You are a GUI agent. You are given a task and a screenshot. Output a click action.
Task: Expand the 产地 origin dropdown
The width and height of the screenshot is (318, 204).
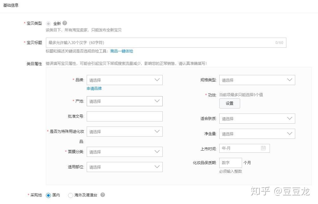click(x=124, y=101)
